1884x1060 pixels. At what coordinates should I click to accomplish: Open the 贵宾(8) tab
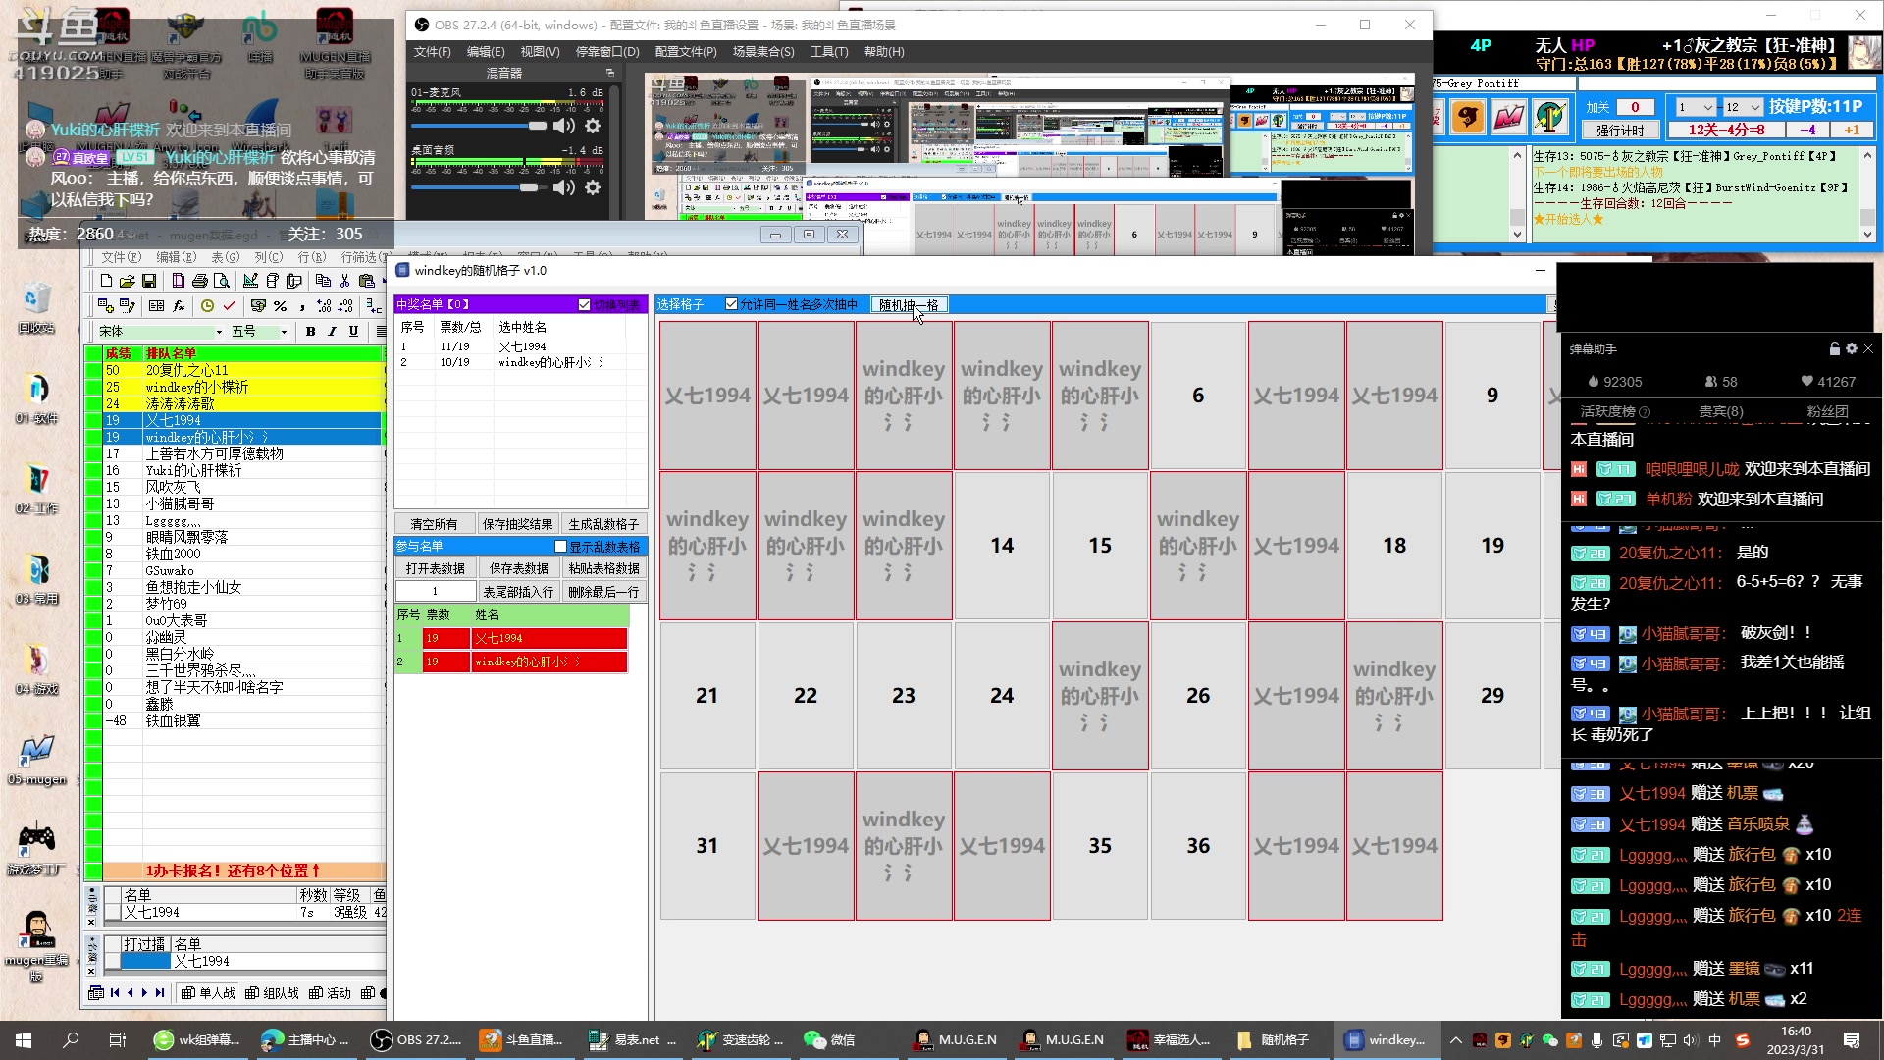click(1720, 412)
